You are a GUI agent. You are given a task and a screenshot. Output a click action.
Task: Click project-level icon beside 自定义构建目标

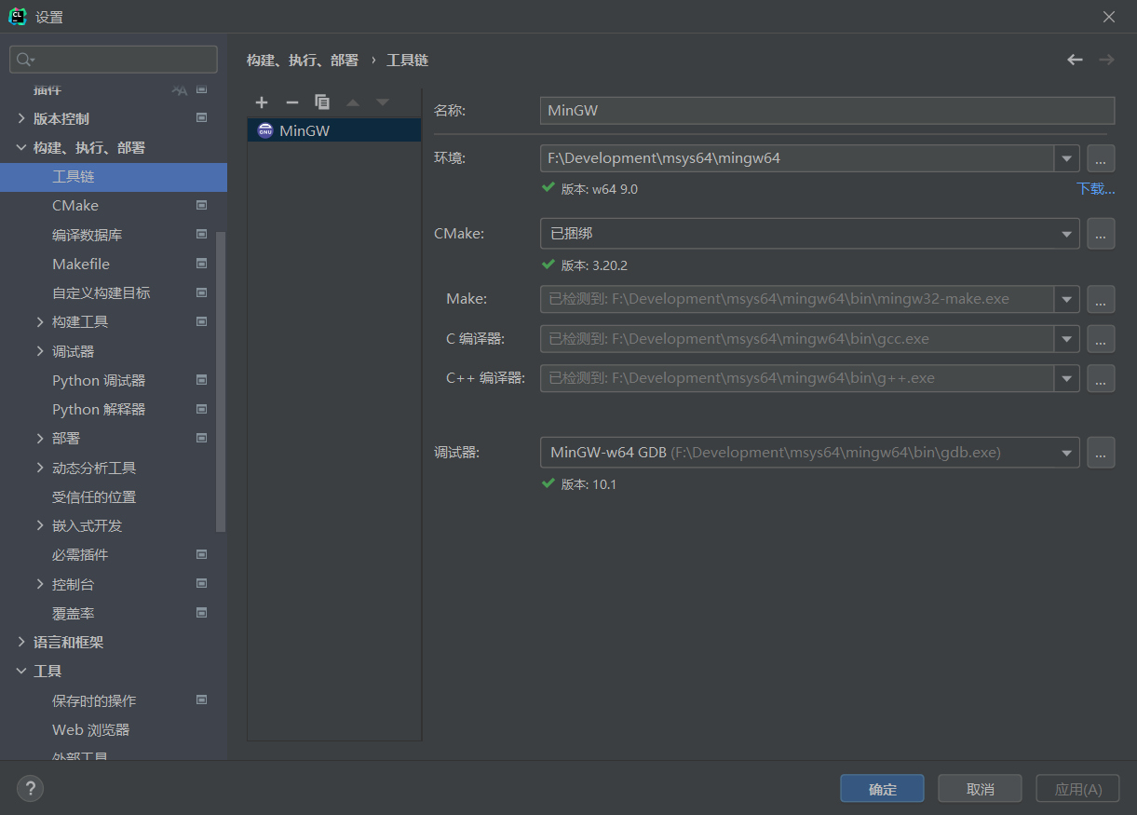pyautogui.click(x=201, y=292)
